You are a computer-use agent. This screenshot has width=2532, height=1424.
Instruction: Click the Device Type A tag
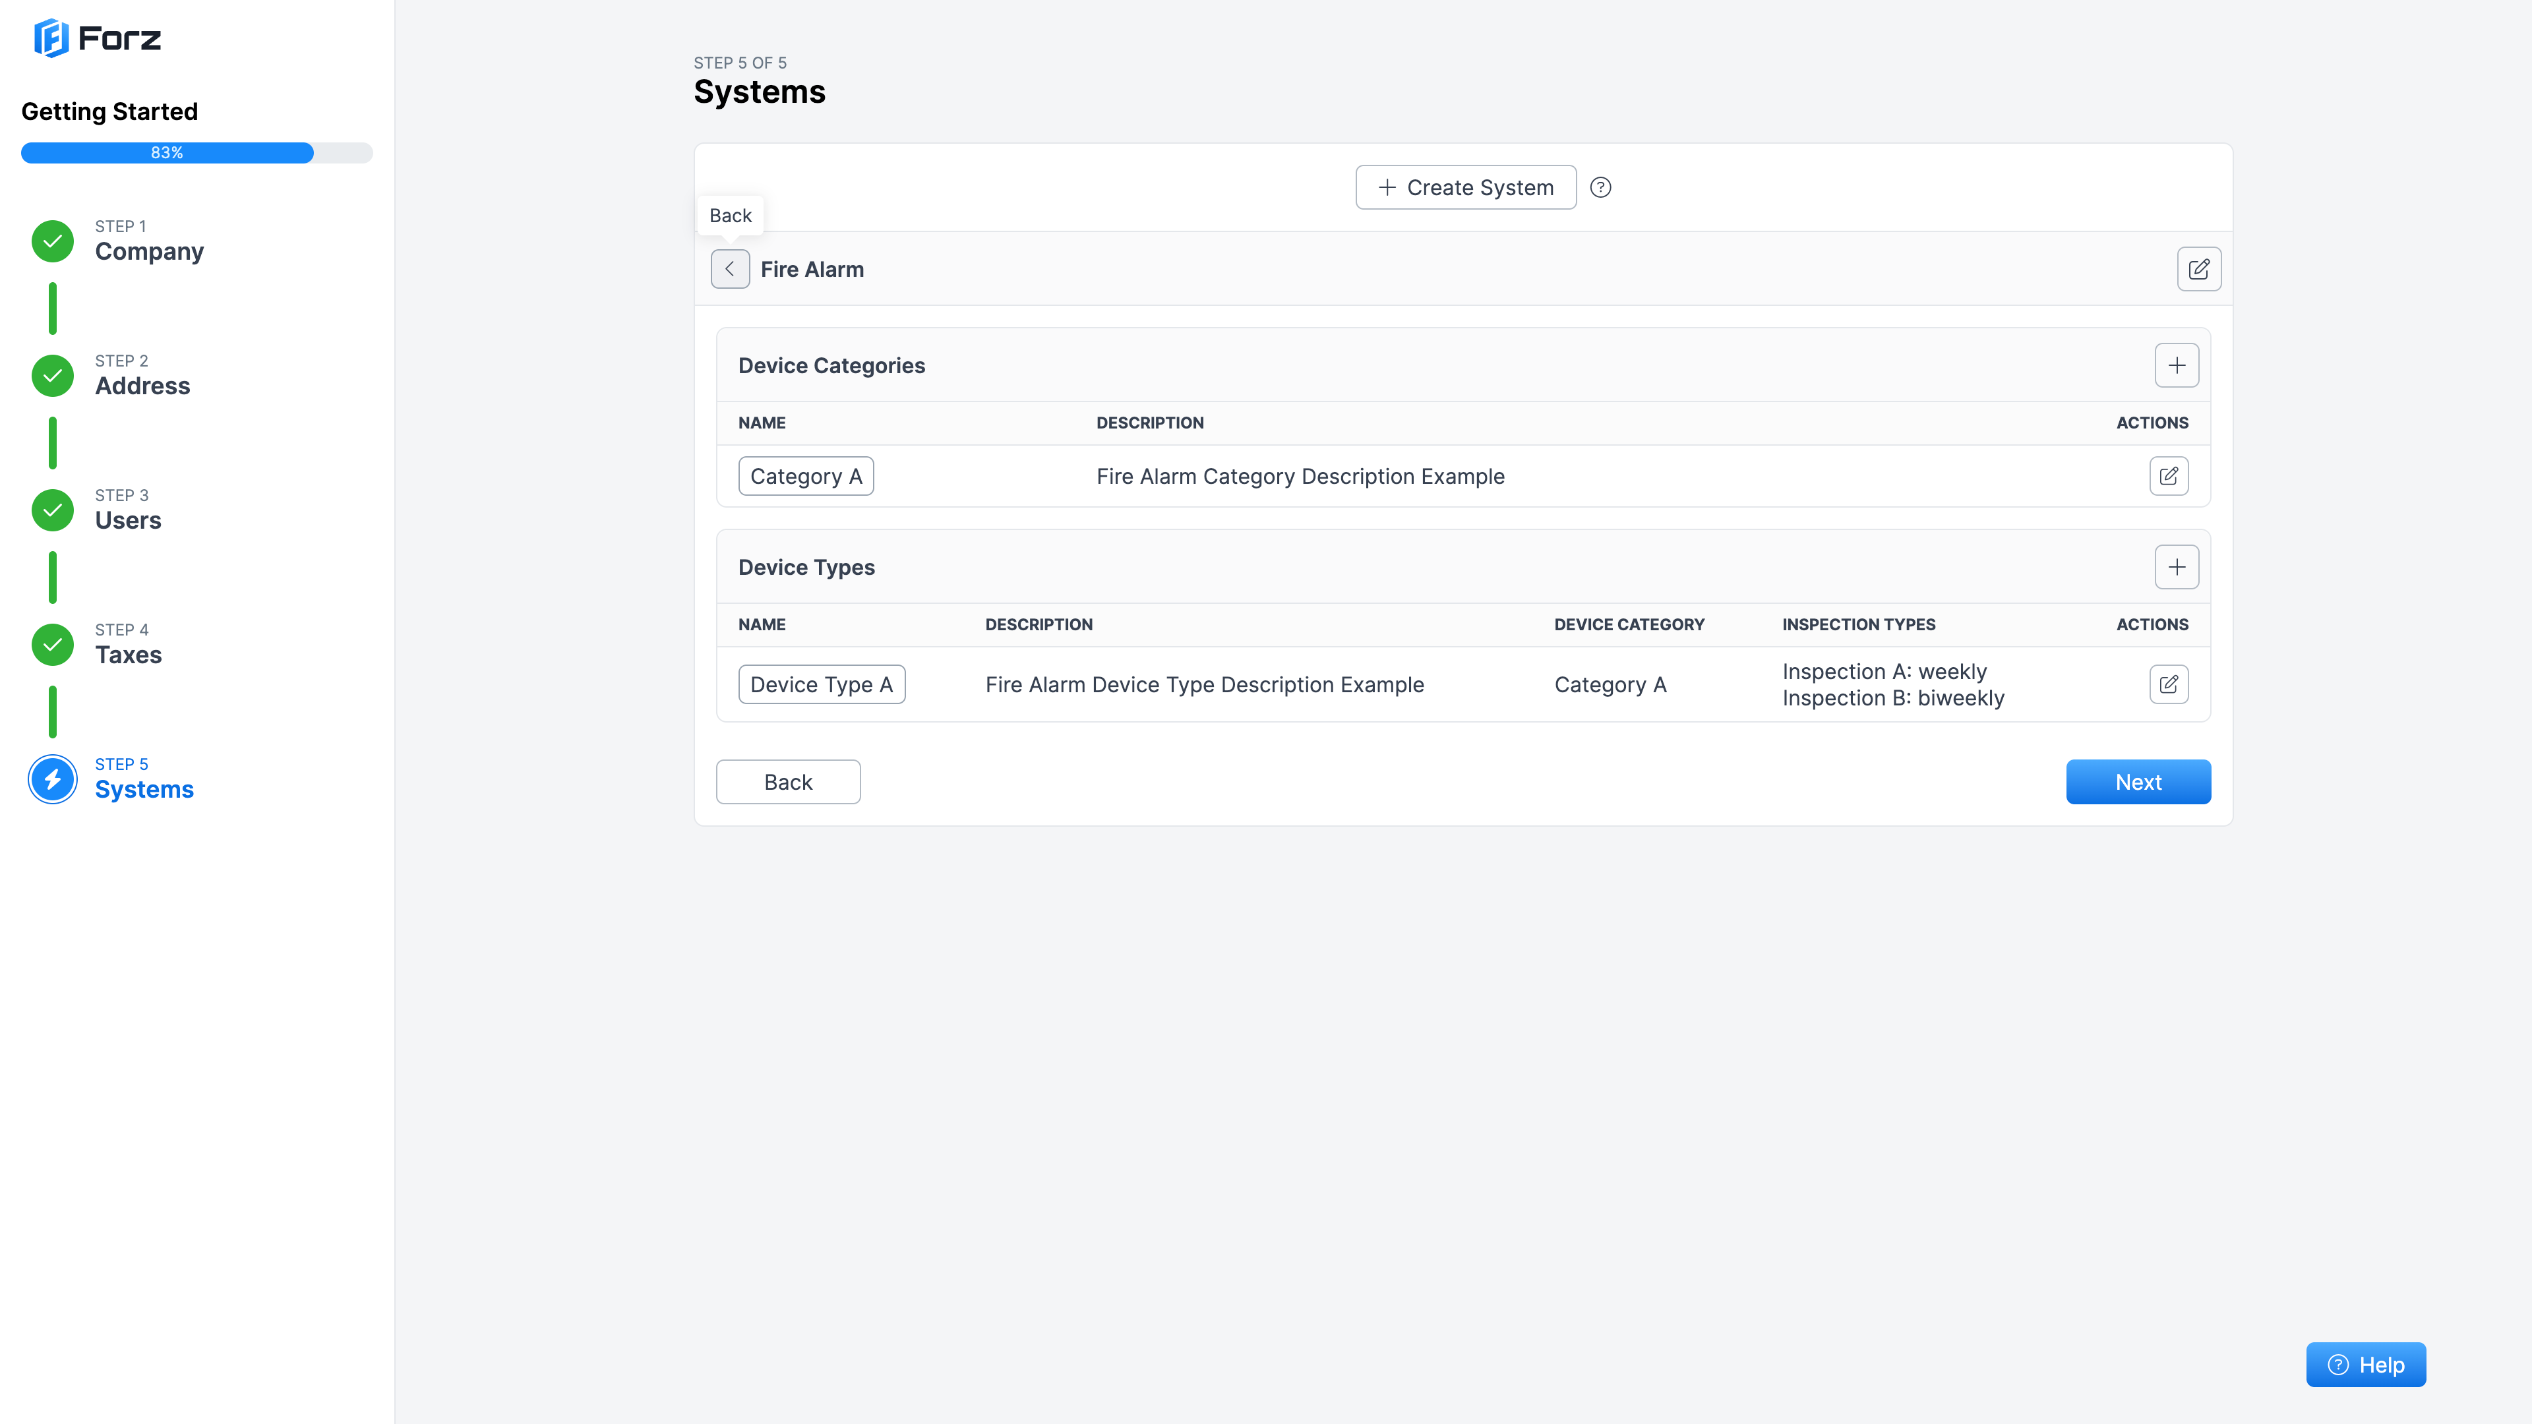(822, 684)
